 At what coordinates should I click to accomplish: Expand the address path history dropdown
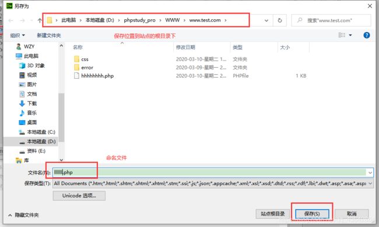coord(266,20)
